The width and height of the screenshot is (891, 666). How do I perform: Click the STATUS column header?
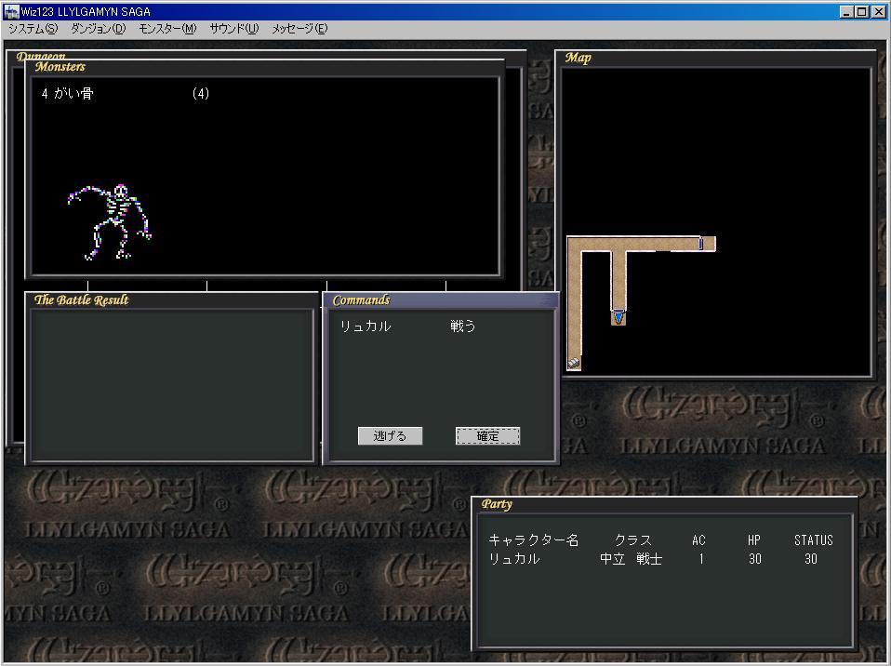tap(813, 539)
